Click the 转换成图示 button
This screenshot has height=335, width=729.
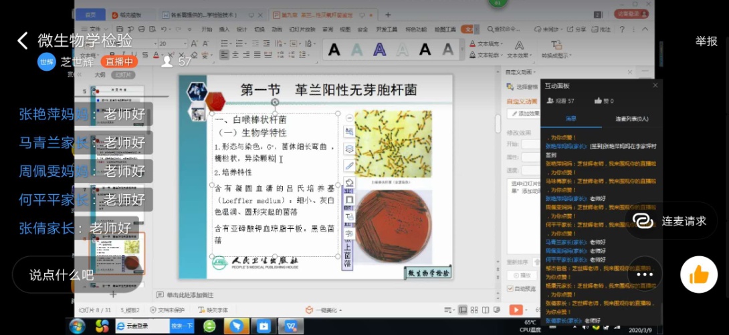coord(556,49)
